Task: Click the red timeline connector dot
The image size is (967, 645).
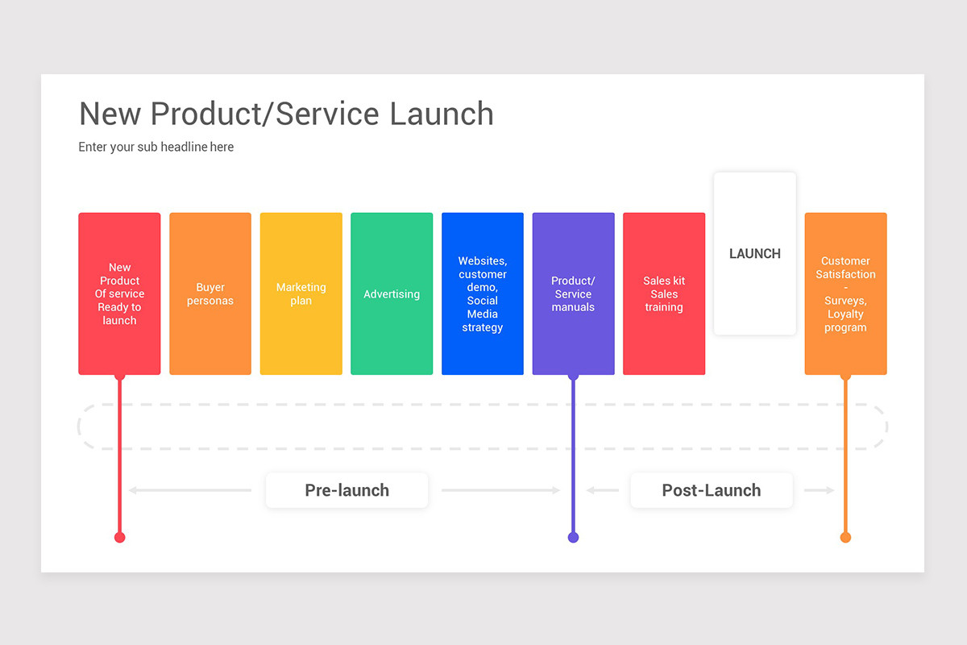Action: [119, 536]
